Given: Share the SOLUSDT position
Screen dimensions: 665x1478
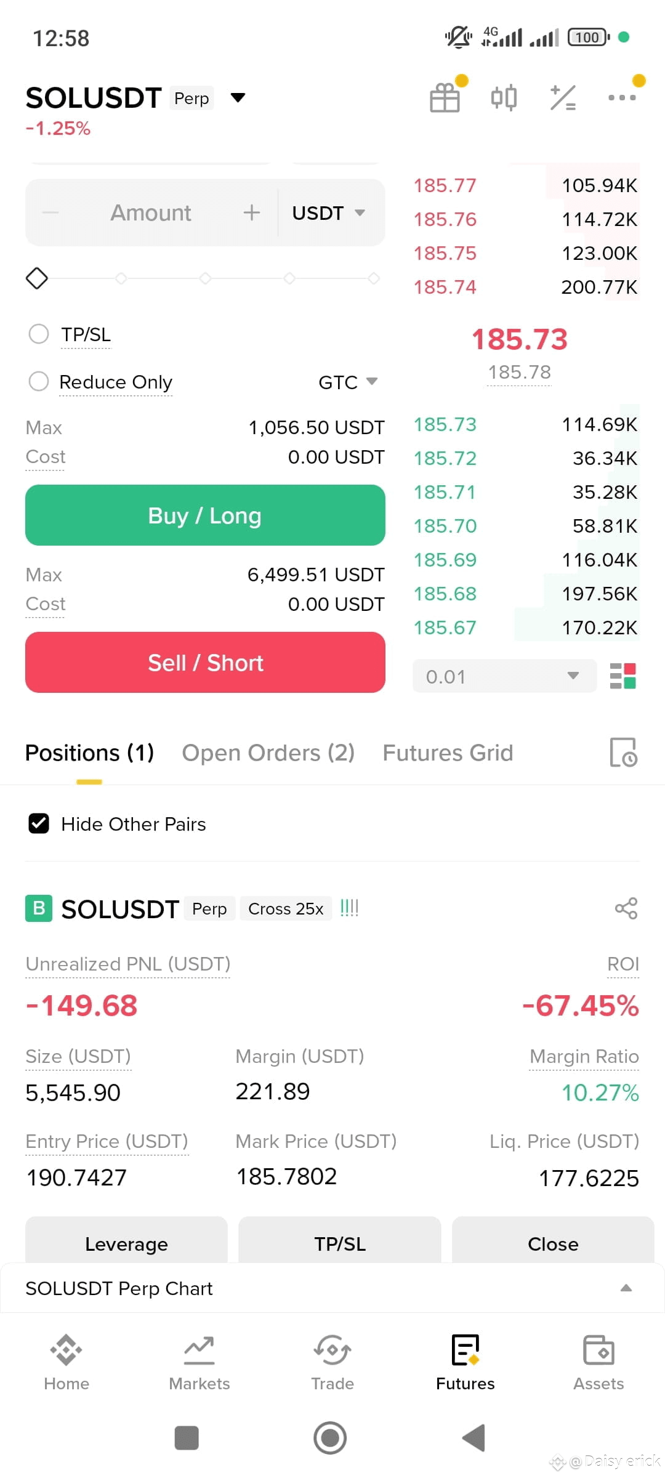Looking at the screenshot, I should [626, 908].
